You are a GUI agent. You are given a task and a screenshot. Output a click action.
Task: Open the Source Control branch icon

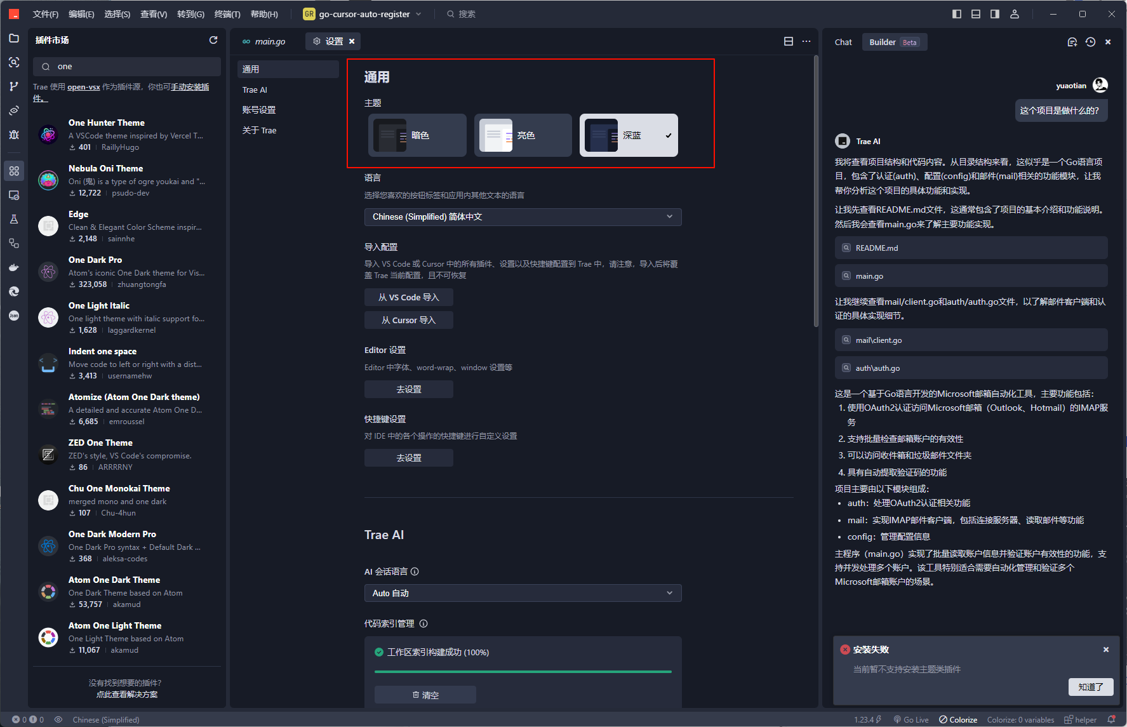[14, 86]
